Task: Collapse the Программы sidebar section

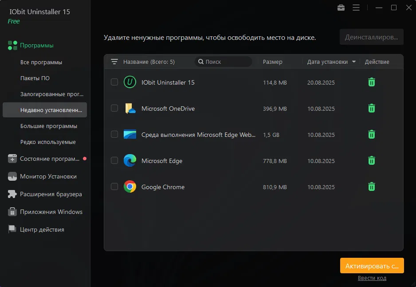Action: click(36, 46)
